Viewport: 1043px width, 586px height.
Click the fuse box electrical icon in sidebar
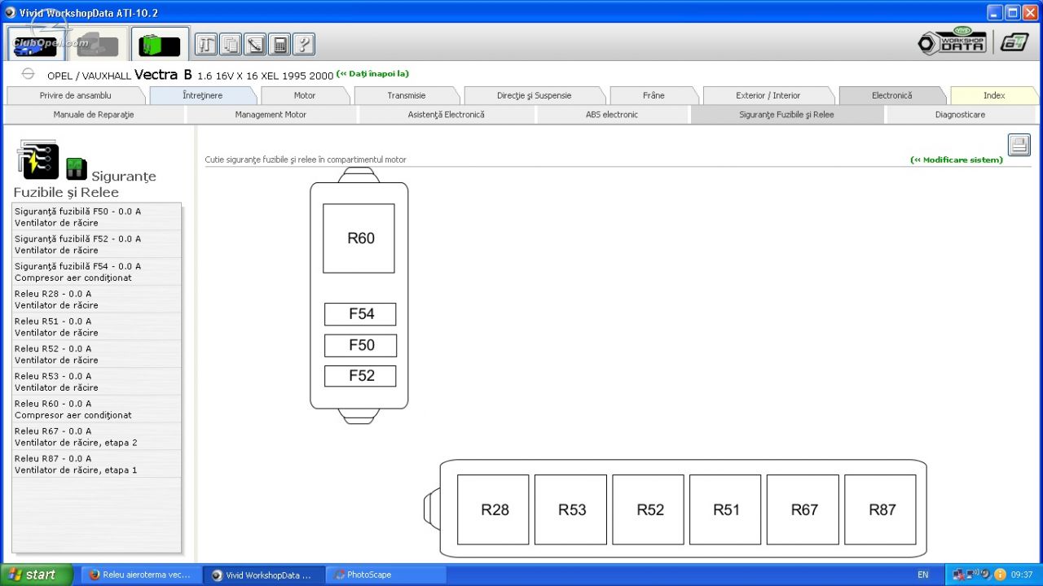pyautogui.click(x=38, y=160)
